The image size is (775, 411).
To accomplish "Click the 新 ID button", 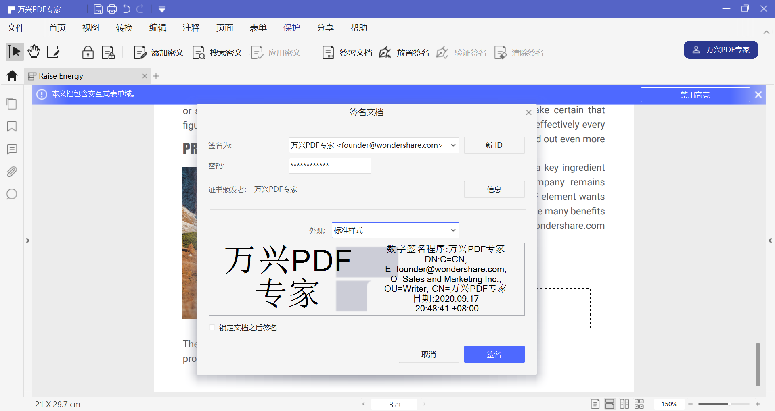I will coord(494,145).
